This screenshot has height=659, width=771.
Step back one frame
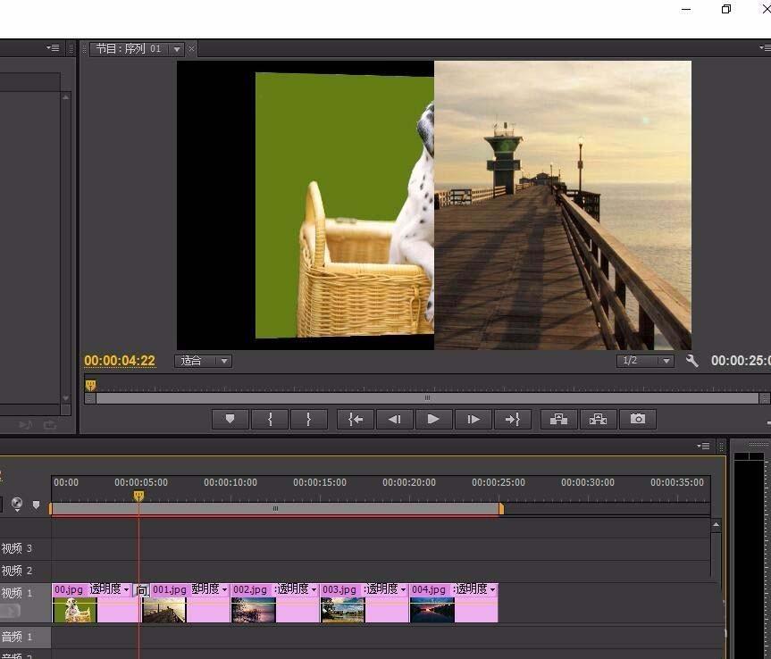pos(394,419)
